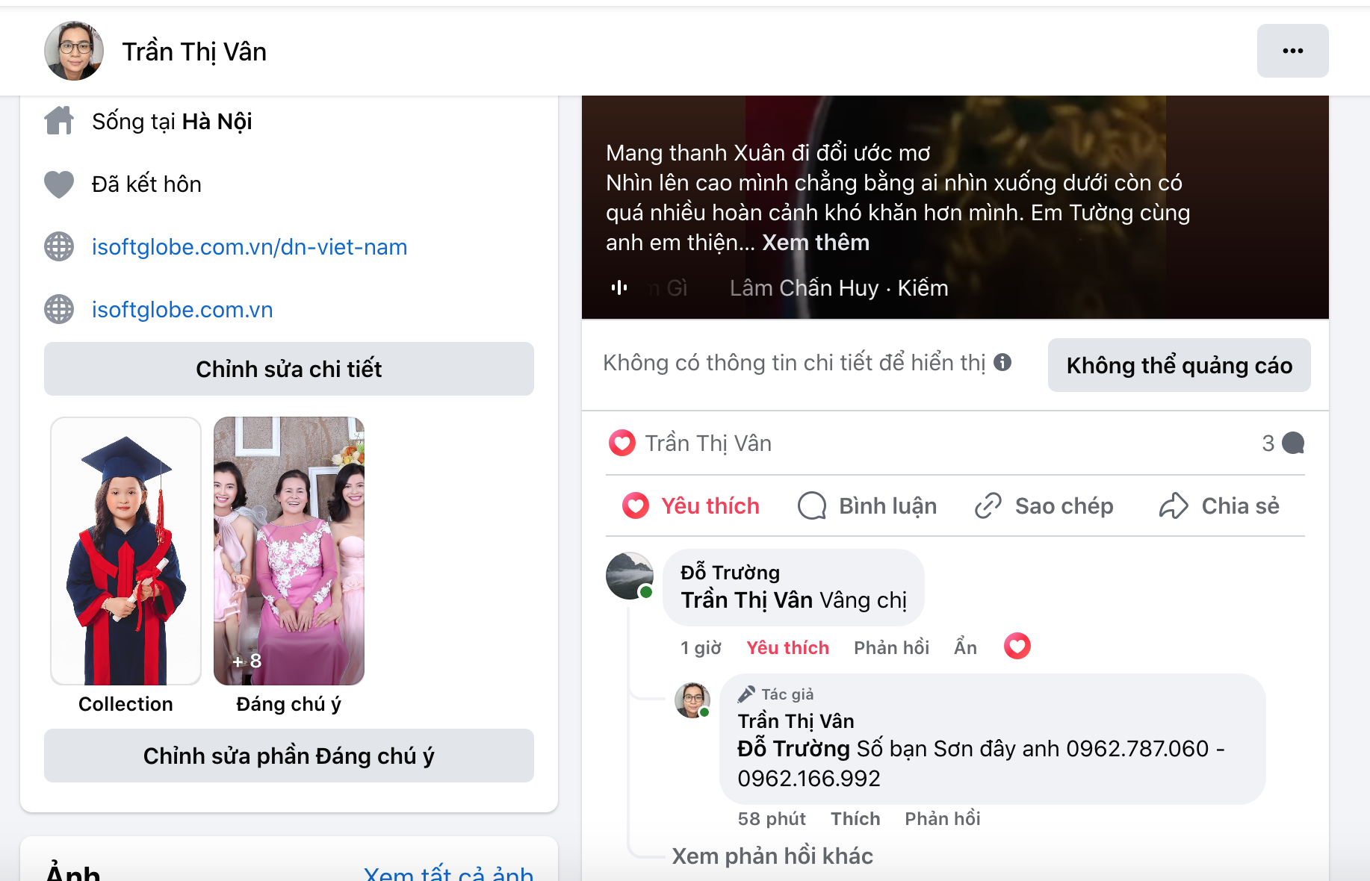
Task: Click the Lâm Chấn Huy · Kiếm music label
Action: 839,288
